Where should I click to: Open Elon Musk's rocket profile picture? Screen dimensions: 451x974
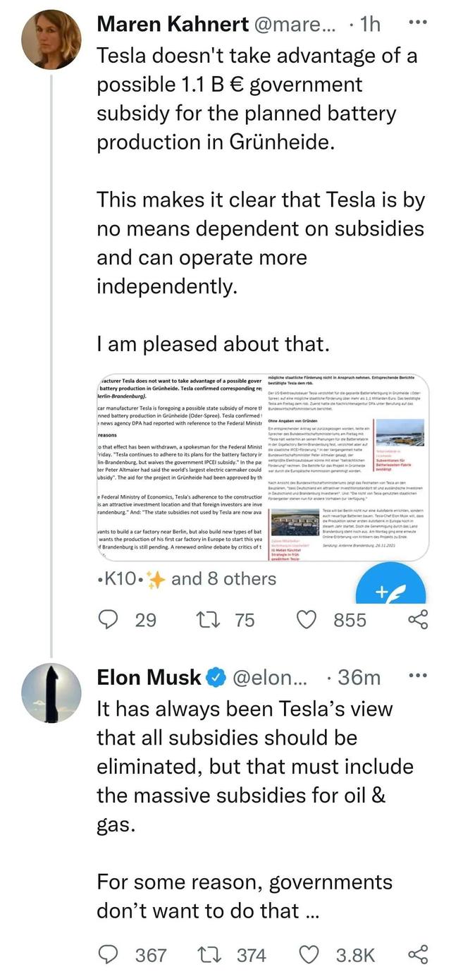point(51,693)
